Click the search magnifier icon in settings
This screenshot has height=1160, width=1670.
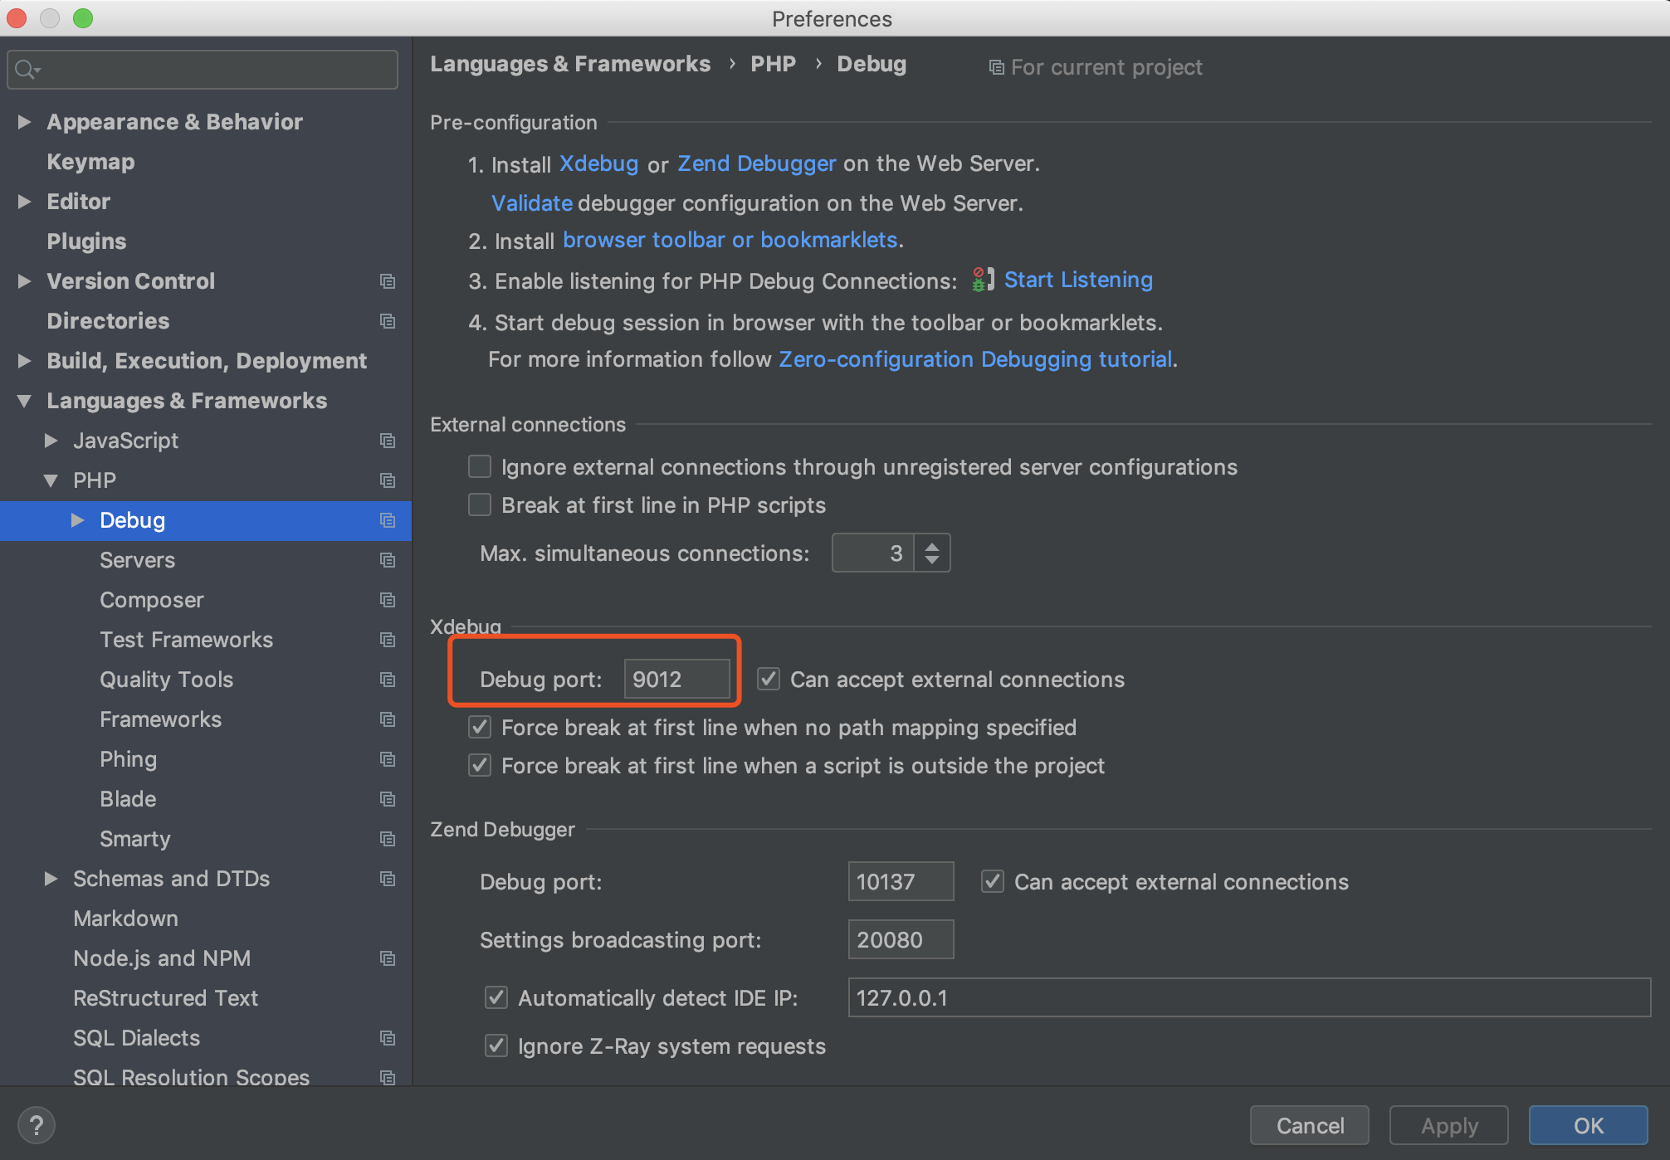pyautogui.click(x=27, y=70)
